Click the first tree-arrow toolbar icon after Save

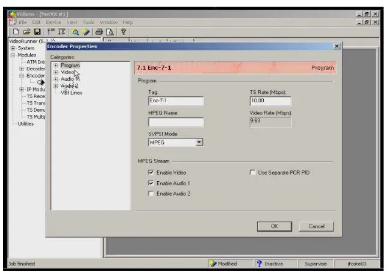point(51,32)
